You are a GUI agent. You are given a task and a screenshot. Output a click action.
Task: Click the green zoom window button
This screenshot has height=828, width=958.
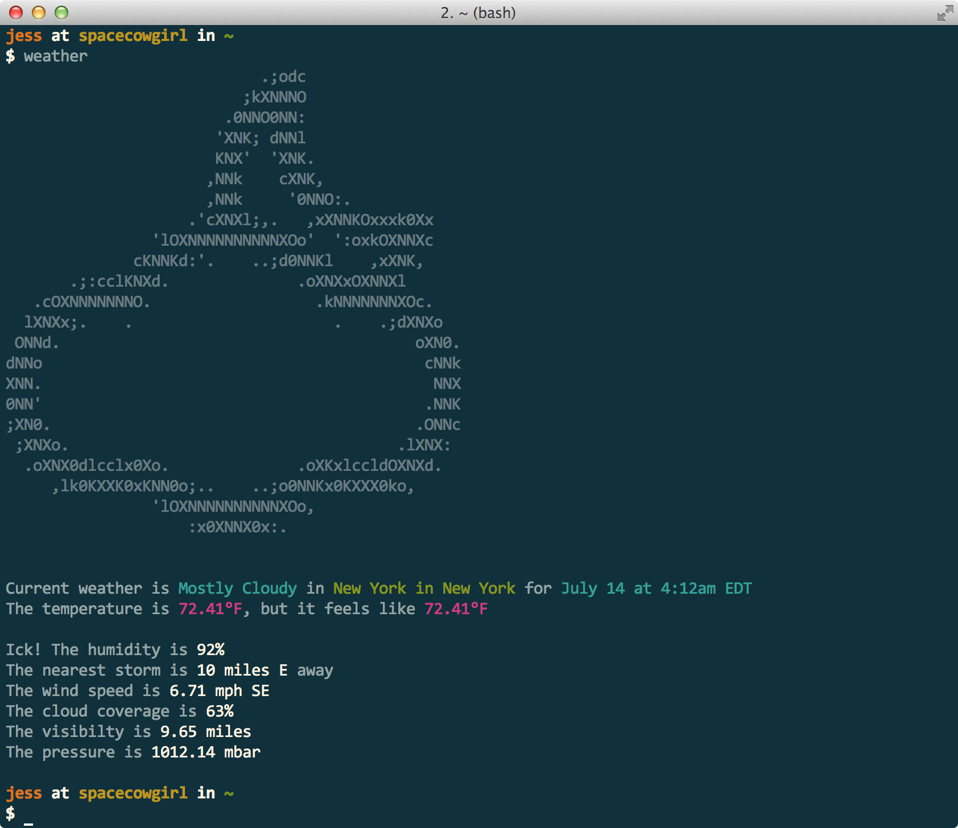61,13
